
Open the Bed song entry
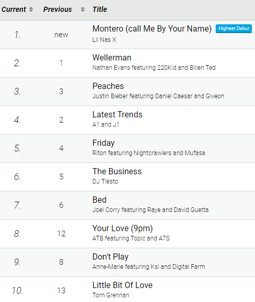pyautogui.click(x=99, y=200)
